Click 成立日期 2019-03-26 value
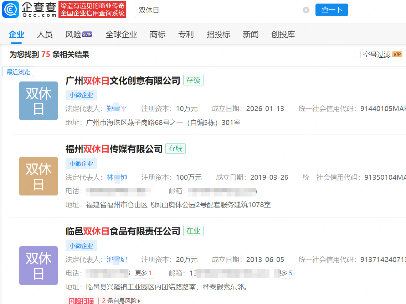 [269, 177]
